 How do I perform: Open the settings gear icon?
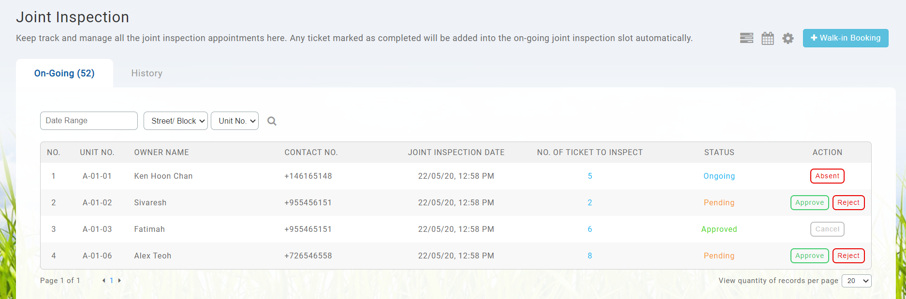[788, 38]
